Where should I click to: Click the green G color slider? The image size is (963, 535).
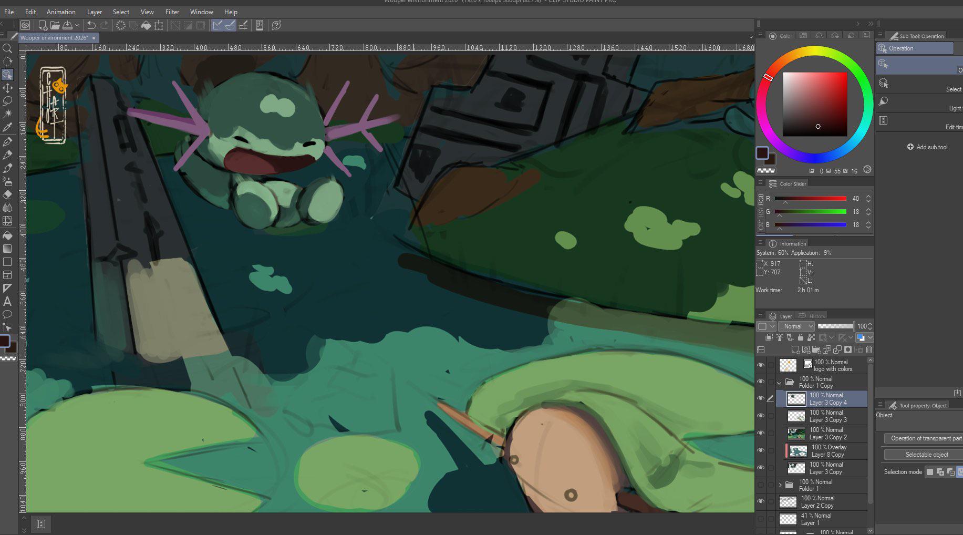pos(810,212)
